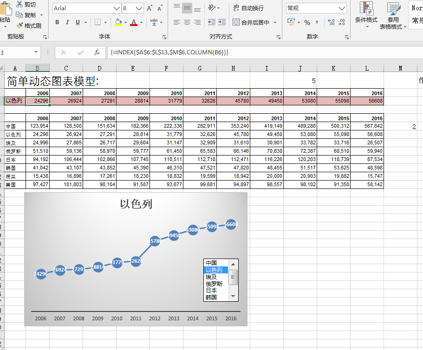Click the increase decimal icon

[331, 22]
